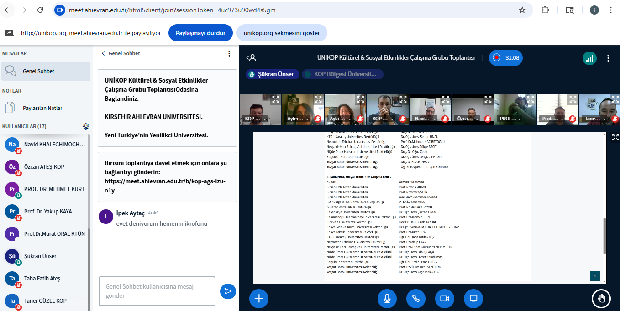Open chat options three-dot menu
The height and width of the screenshot is (311, 620).
coord(229,53)
